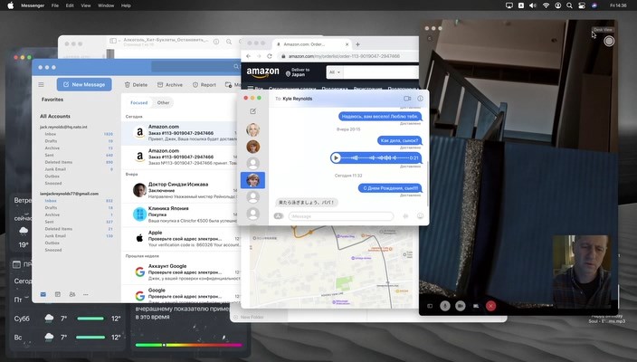Click the Desk View capture button
Screen dimensions: 637x362
(609, 41)
